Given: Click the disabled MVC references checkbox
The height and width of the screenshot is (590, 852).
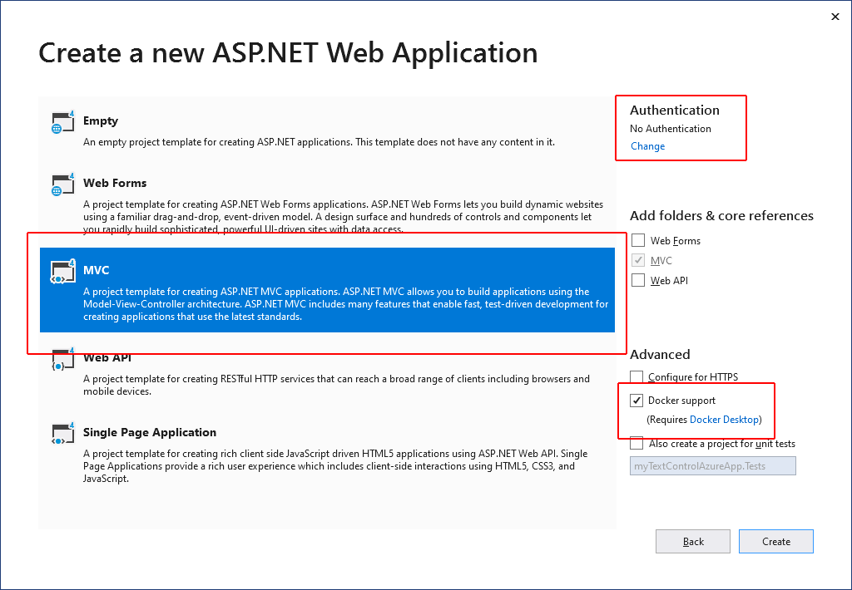Looking at the screenshot, I should tap(638, 260).
